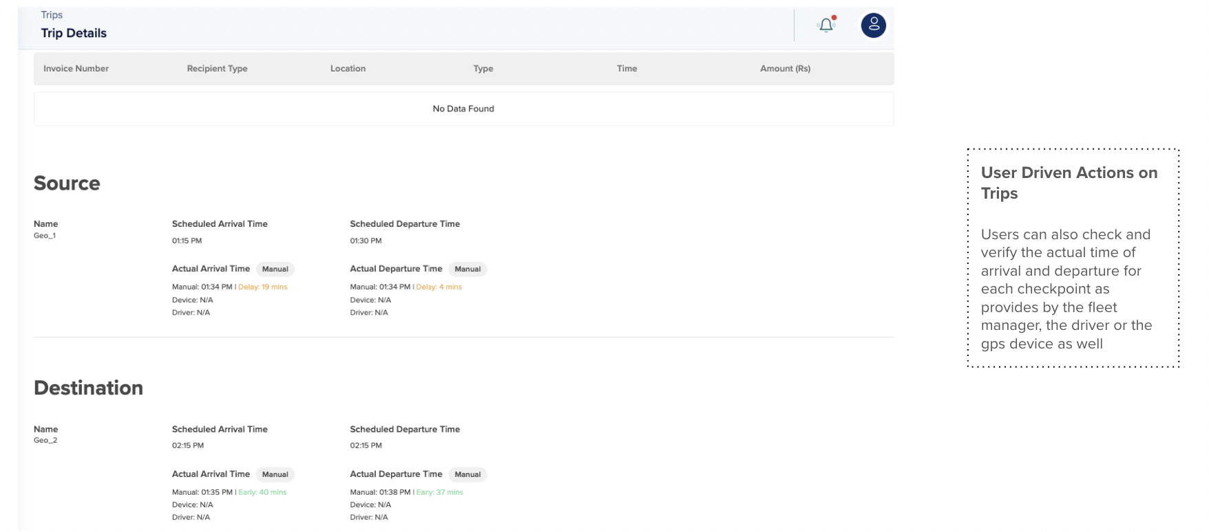Image resolution: width=1209 pixels, height=532 pixels.
Task: Click the Time column header
Action: [627, 69]
